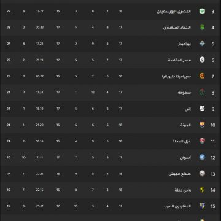Image resolution: width=221 pixels, height=221 pixels.
Task: Click the Arab Contractors club crest
Action: [x=202, y=206]
